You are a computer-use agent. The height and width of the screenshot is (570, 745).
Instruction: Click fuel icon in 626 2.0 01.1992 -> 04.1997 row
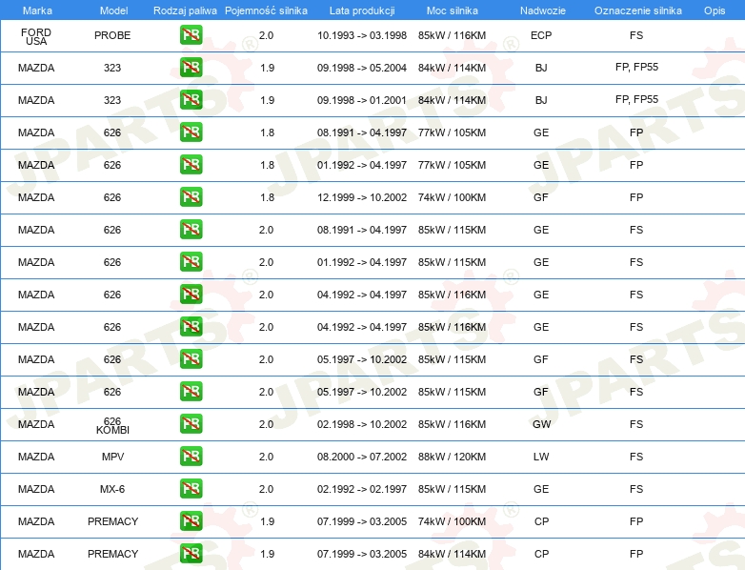[191, 262]
